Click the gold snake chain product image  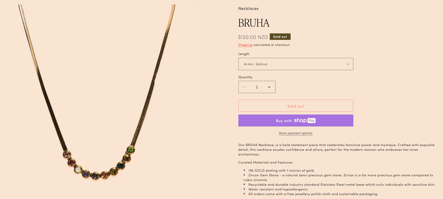97,94
